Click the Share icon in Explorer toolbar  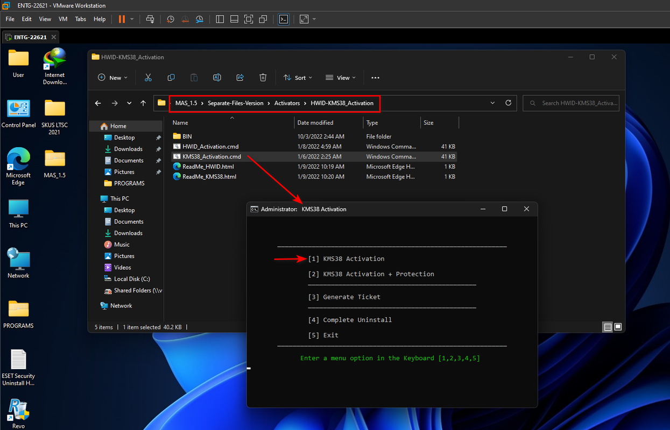click(x=240, y=77)
